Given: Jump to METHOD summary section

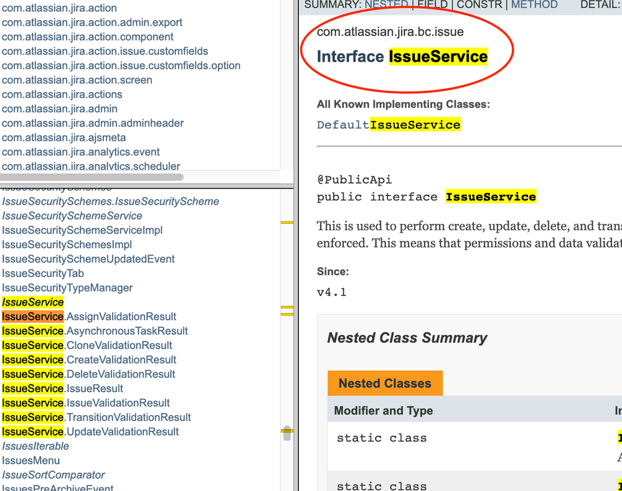Looking at the screenshot, I should (x=534, y=5).
